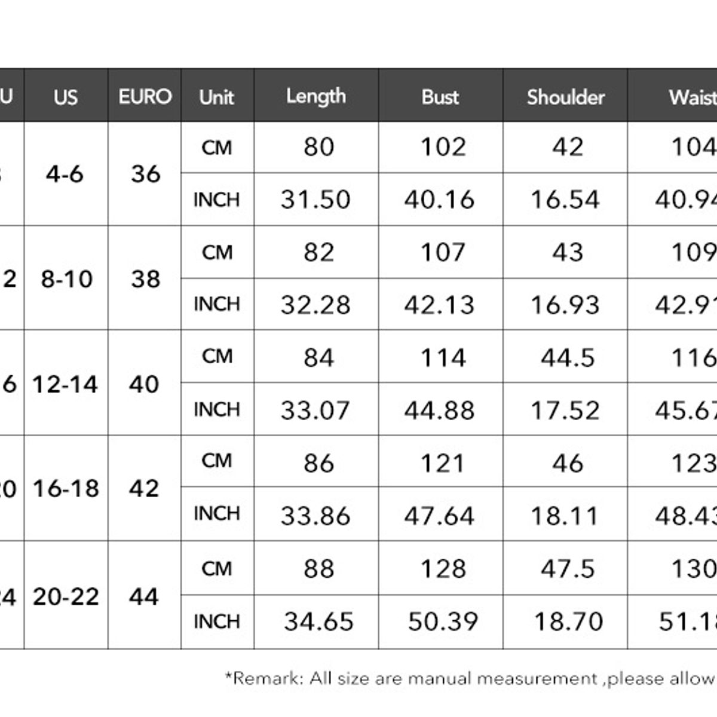The width and height of the screenshot is (717, 717).
Task: Select the US size 12-14 cell
Action: coord(66,384)
